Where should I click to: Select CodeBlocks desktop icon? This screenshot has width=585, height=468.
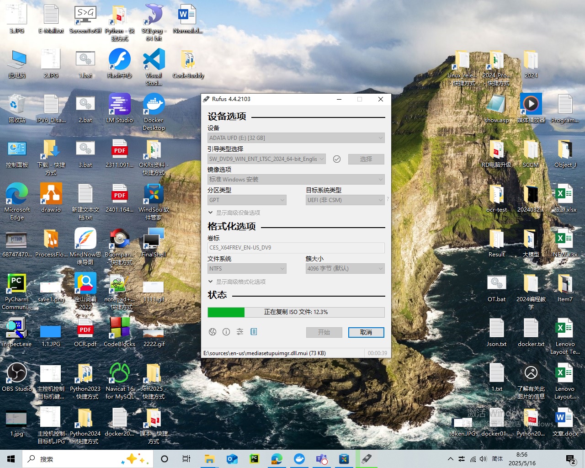(120, 333)
